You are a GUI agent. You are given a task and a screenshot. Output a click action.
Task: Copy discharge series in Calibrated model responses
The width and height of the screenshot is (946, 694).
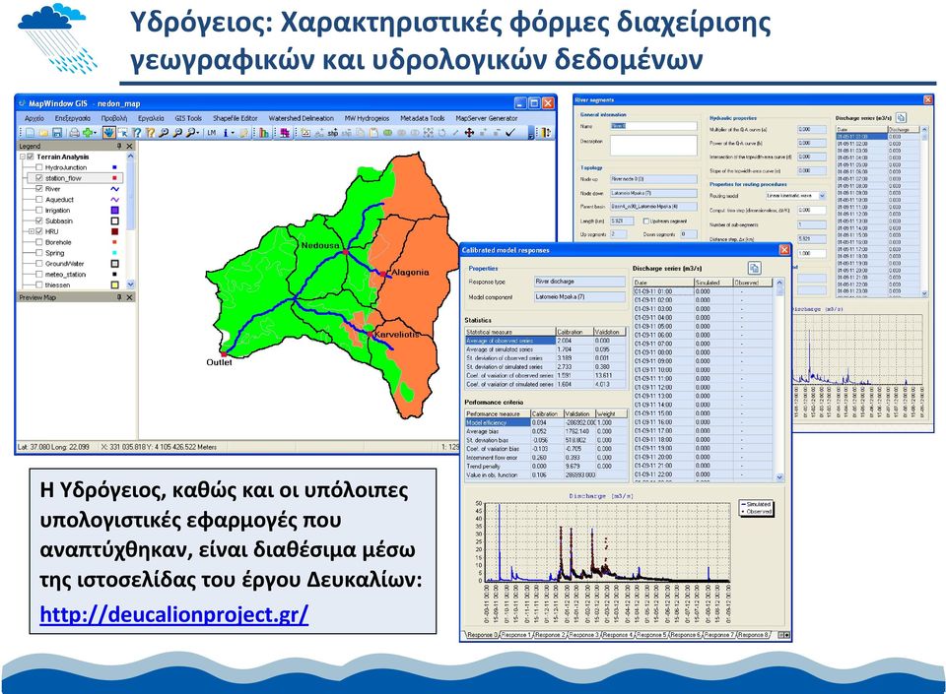[754, 268]
